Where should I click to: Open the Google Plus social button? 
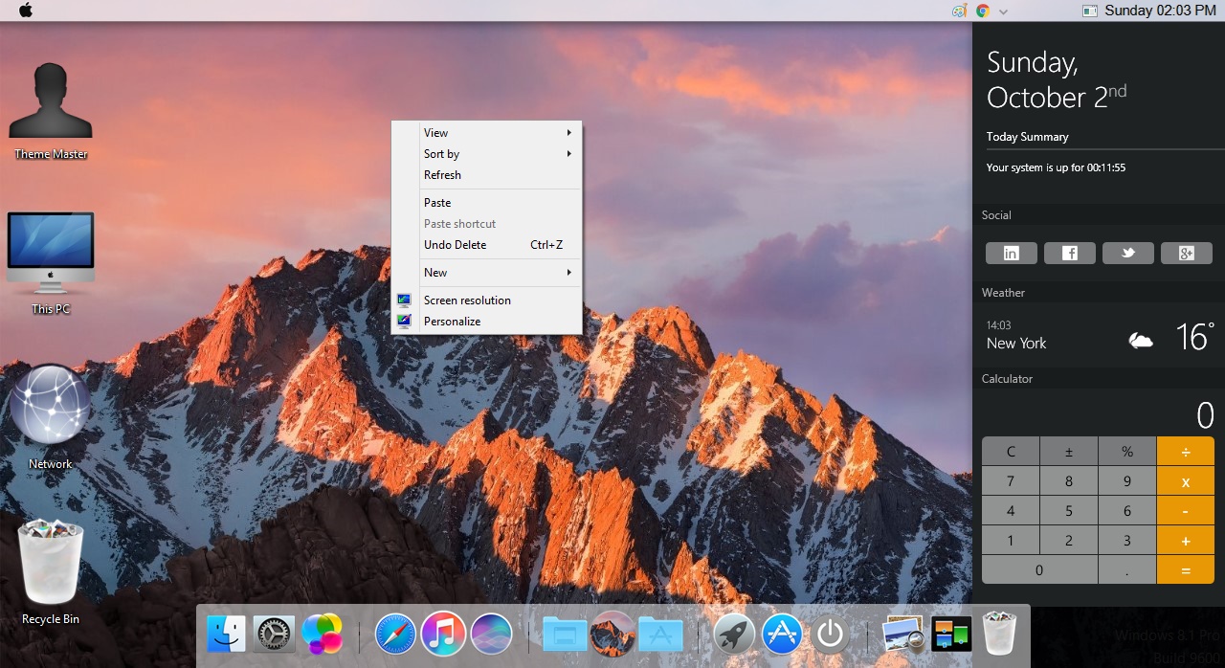(x=1186, y=253)
